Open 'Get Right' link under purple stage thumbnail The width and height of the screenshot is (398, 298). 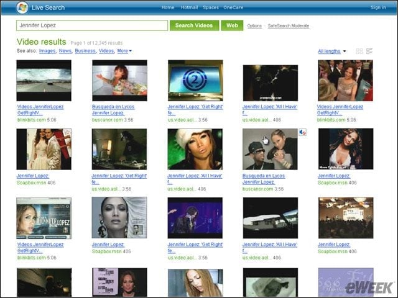coord(195,248)
